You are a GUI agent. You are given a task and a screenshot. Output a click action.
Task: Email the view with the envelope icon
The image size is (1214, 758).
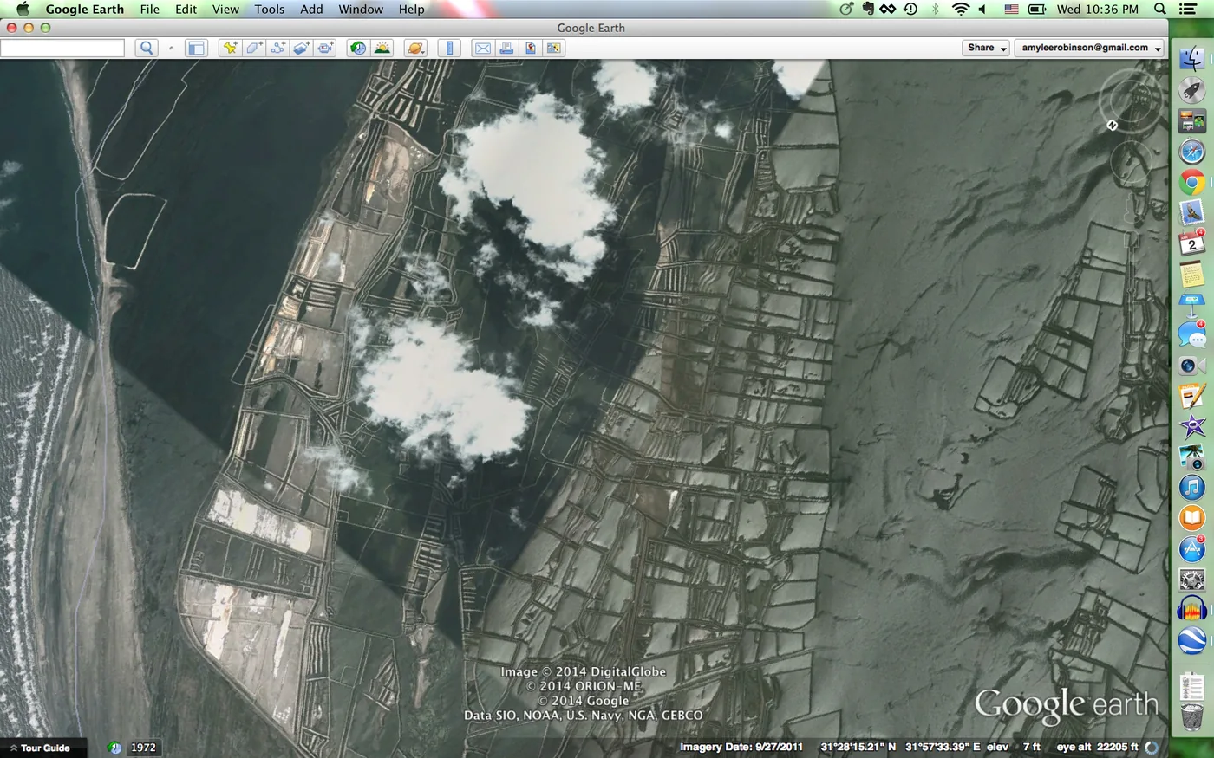point(482,48)
